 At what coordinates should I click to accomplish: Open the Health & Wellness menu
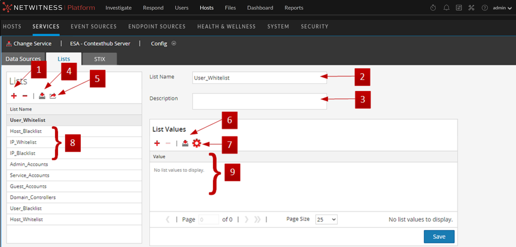pos(226,26)
